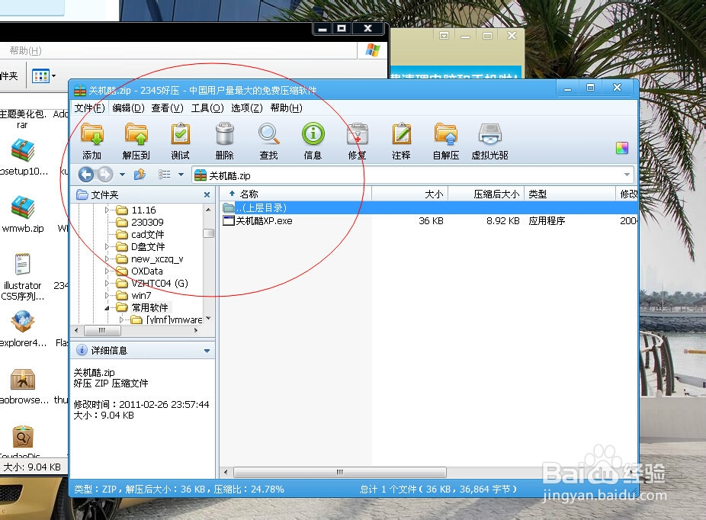Expand the D盘文件 folder node
This screenshot has width=706, height=520.
[x=107, y=247]
